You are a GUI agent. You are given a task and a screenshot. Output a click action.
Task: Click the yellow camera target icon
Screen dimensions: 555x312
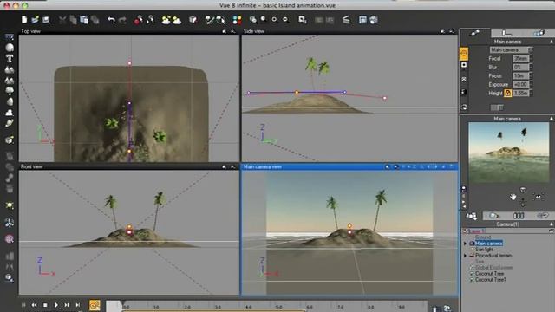(x=464, y=54)
